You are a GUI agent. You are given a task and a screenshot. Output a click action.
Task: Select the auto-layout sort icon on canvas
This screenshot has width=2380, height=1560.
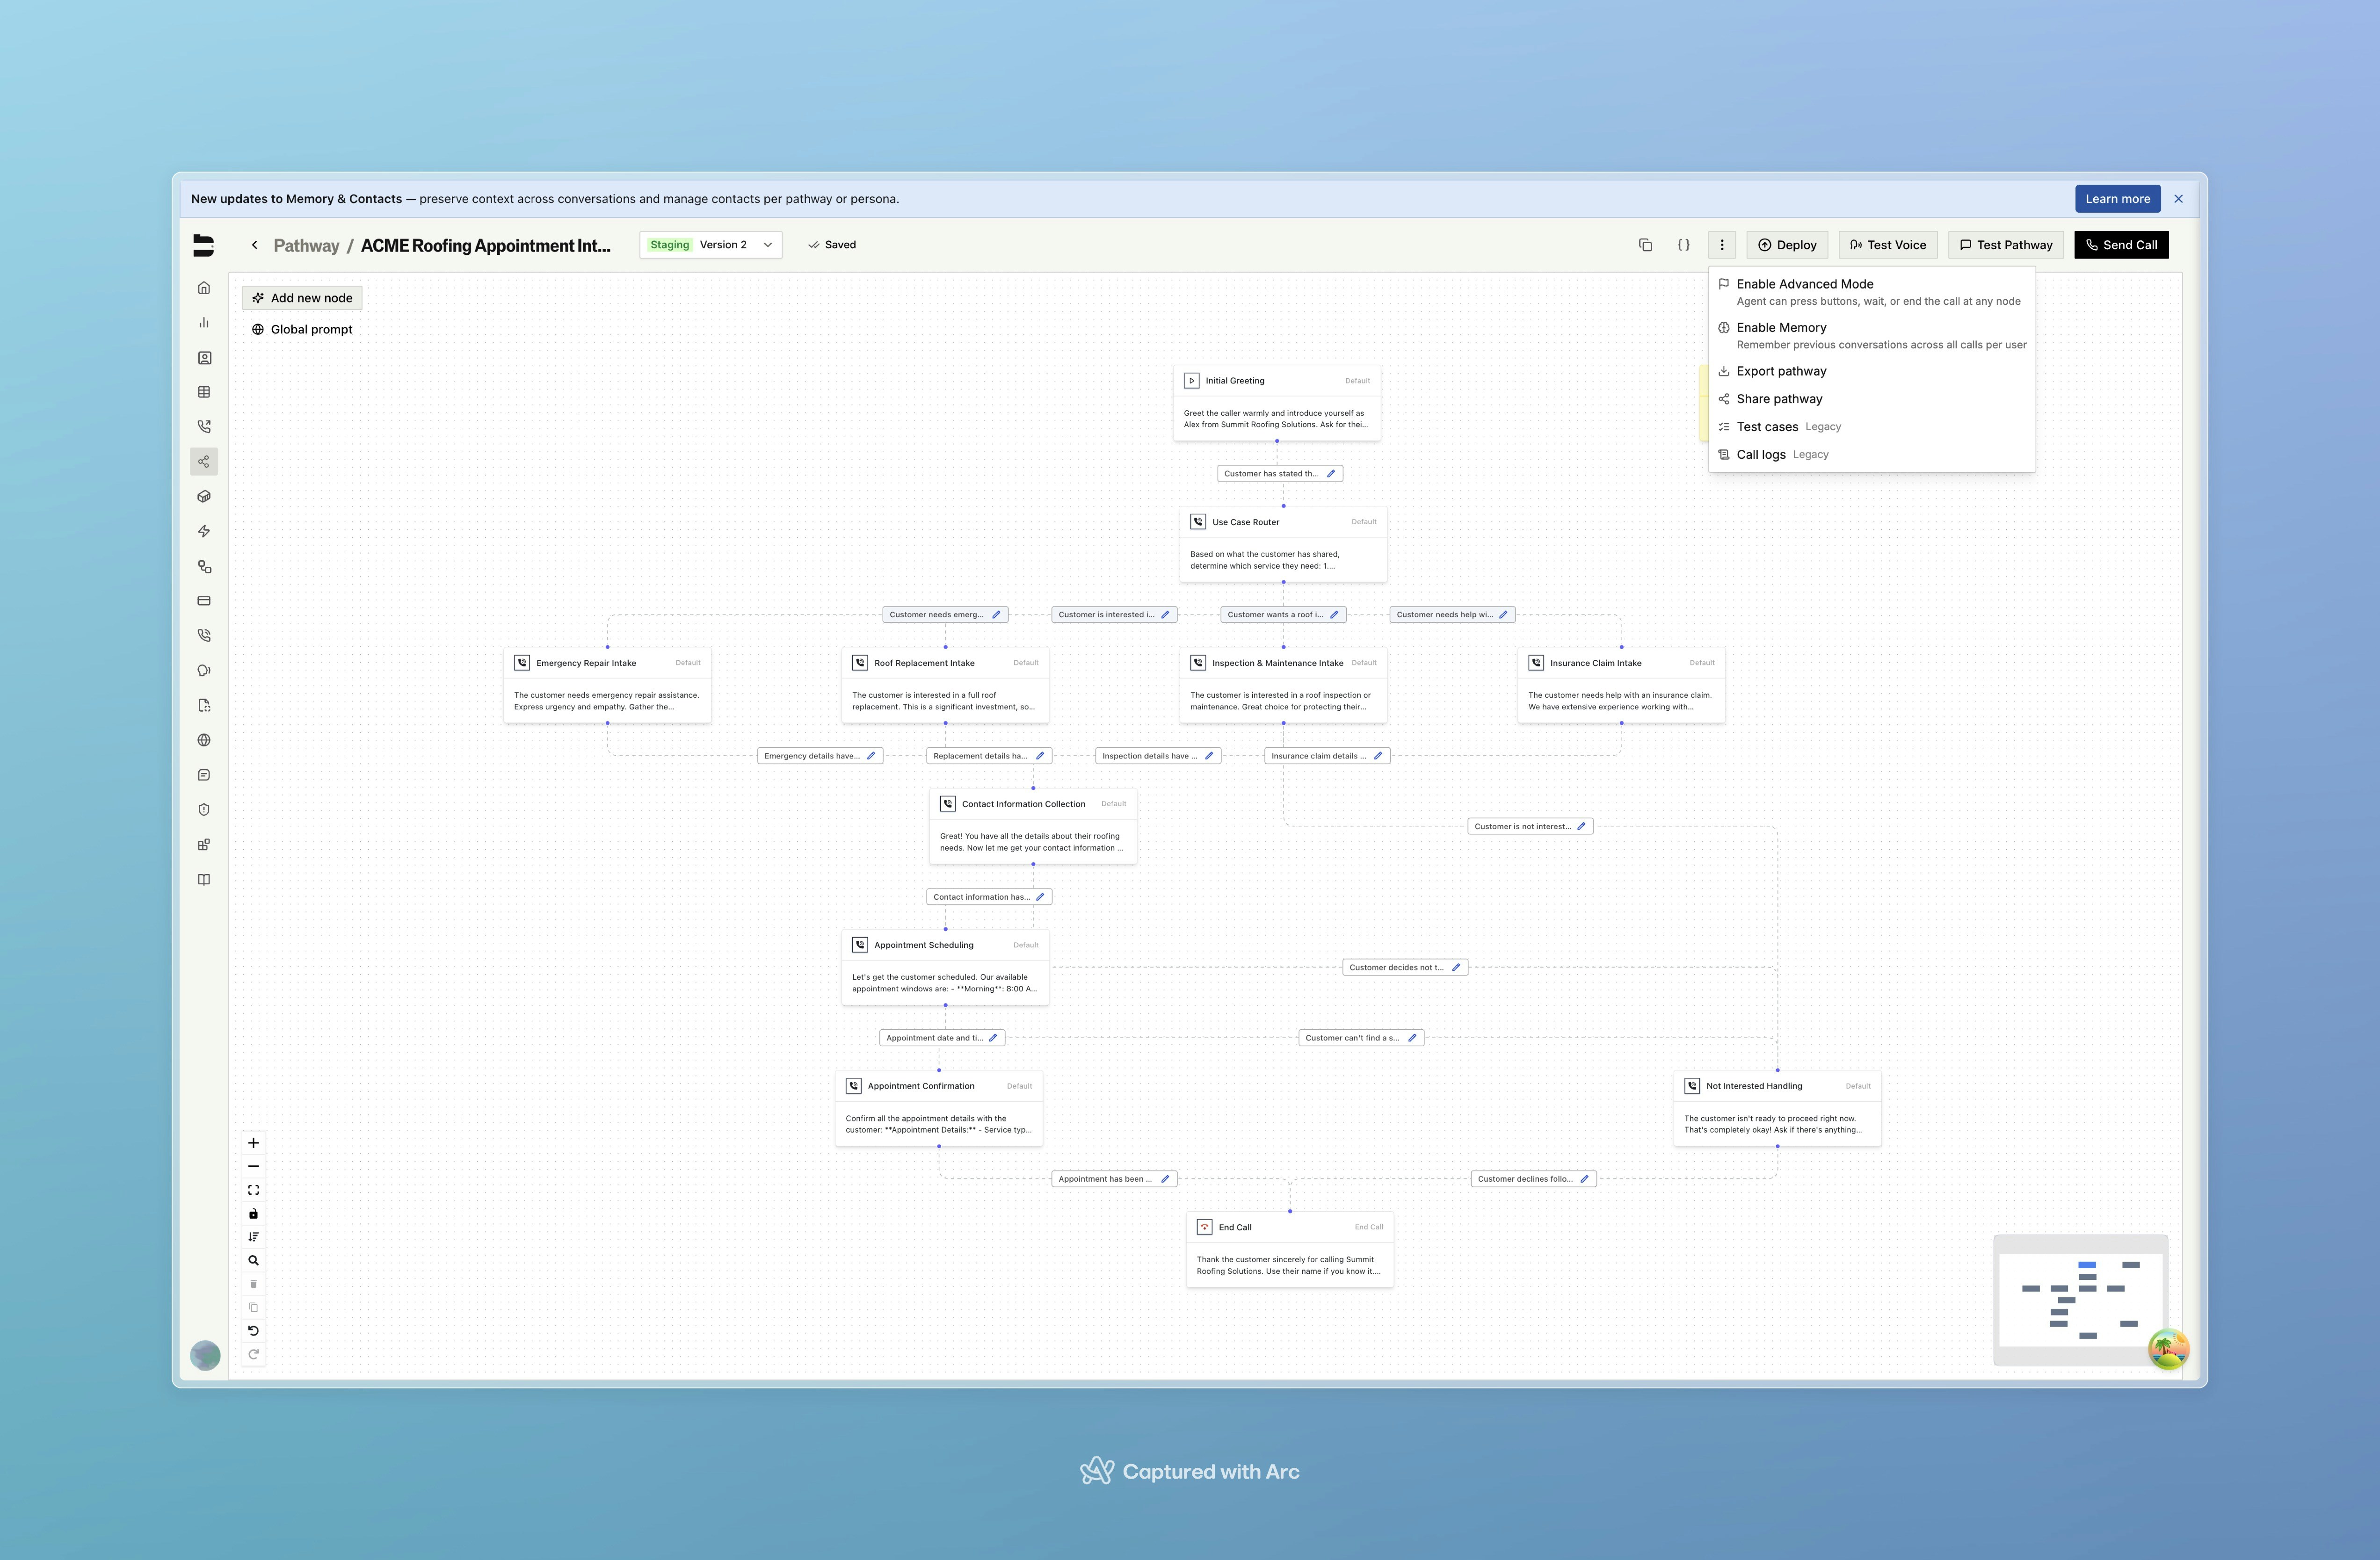pyautogui.click(x=253, y=1236)
